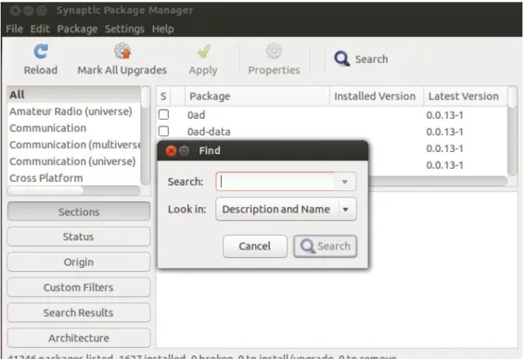This screenshot has width=526, height=359.
Task: Click the Reload toolbar icon
Action: click(41, 52)
